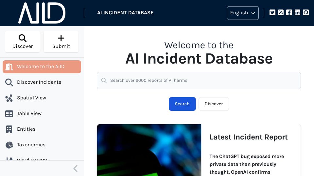The width and height of the screenshot is (314, 176).
Task: Collapse the sidebar with the left chevron
Action: [x=76, y=169]
